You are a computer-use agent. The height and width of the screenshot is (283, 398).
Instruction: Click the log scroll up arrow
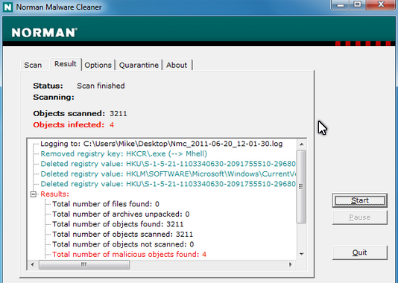tap(302, 144)
